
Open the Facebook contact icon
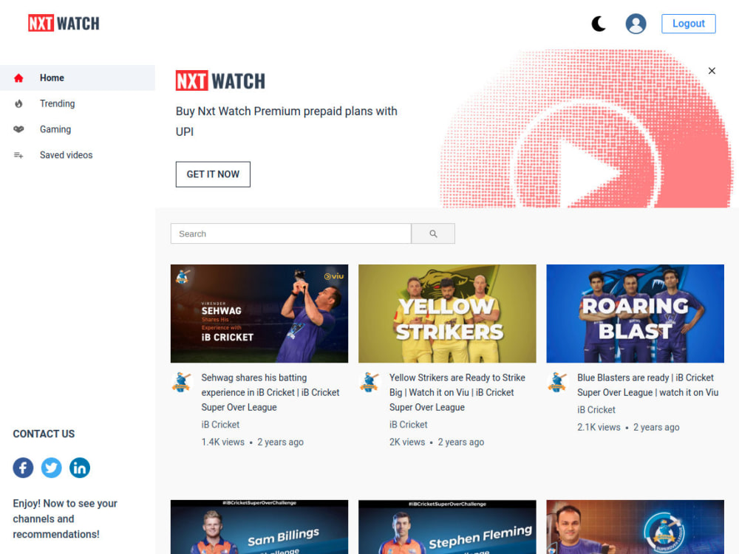coord(23,468)
